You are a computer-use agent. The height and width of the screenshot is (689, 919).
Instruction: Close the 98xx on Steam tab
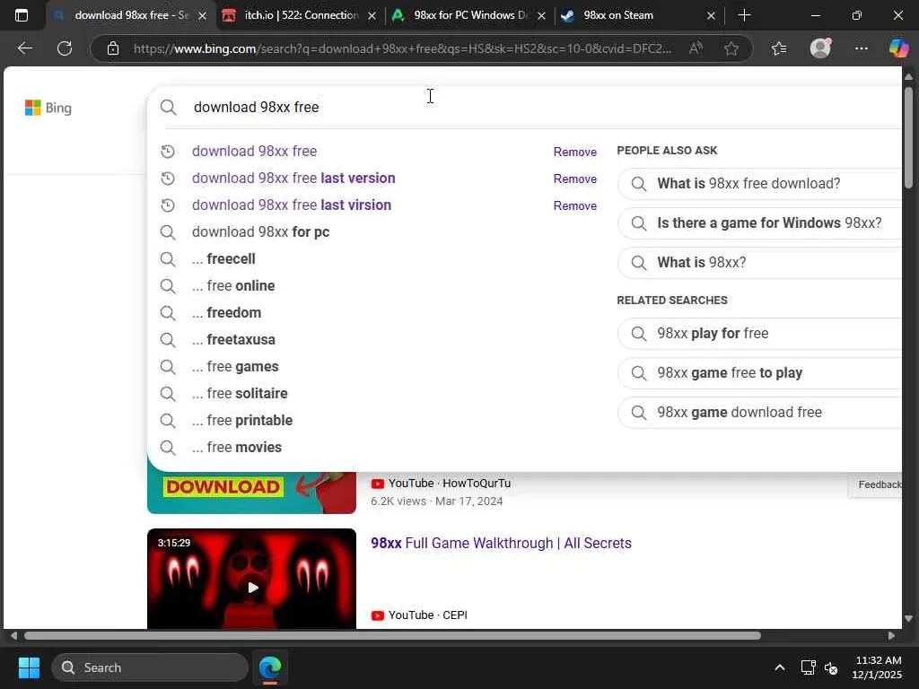coord(711,16)
